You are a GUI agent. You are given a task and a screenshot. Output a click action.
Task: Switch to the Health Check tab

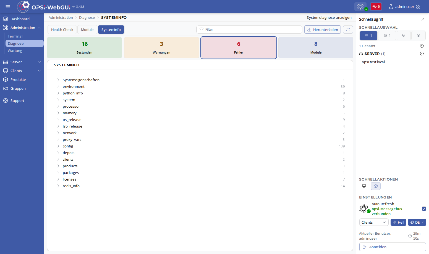tap(62, 30)
